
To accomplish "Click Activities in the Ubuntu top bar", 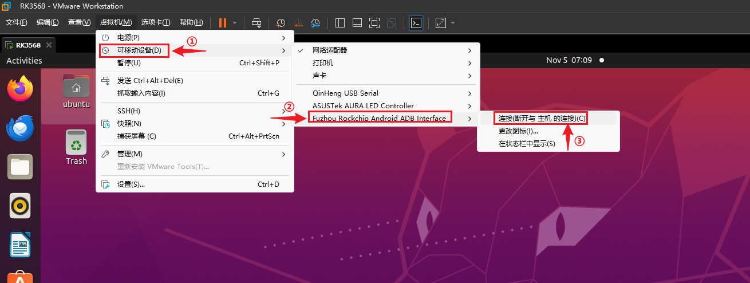I will (24, 60).
